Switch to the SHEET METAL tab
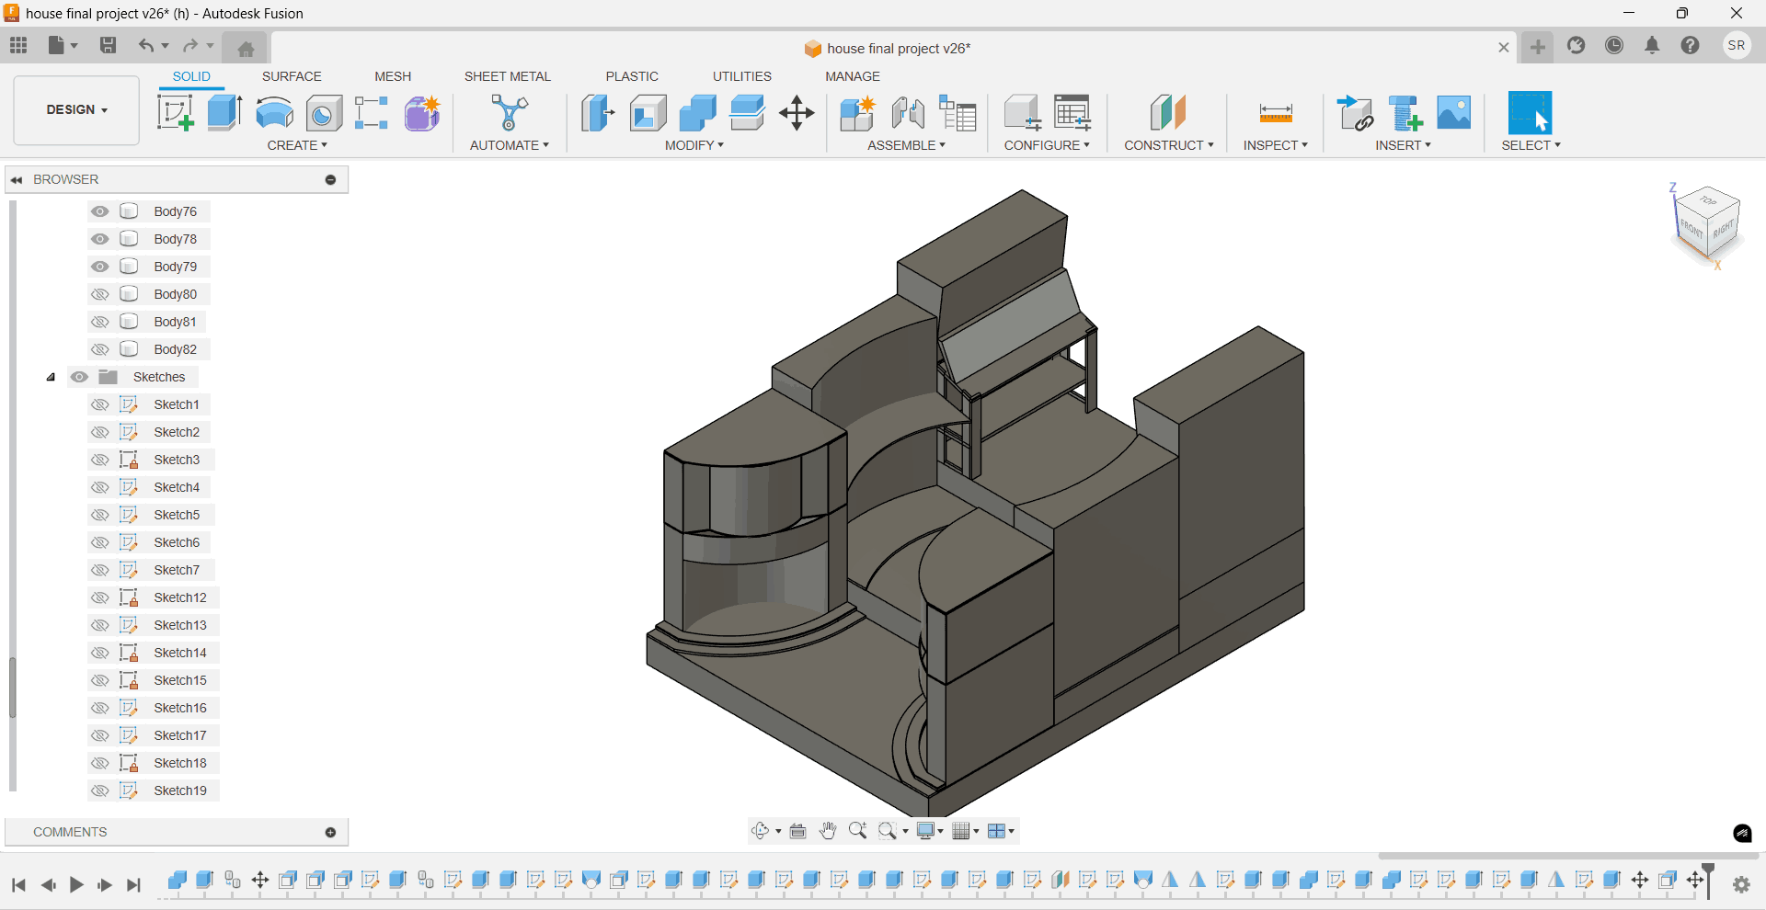 [x=507, y=76]
